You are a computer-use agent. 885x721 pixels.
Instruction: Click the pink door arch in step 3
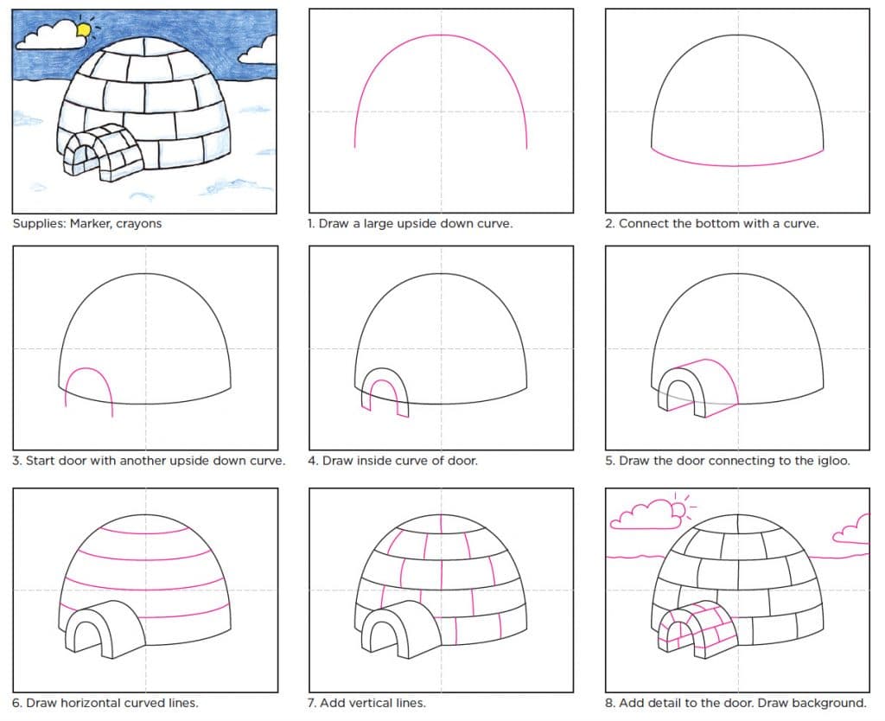89,392
